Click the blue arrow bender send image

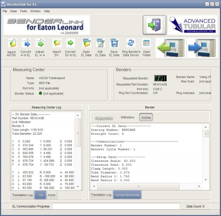coord(202,48)
